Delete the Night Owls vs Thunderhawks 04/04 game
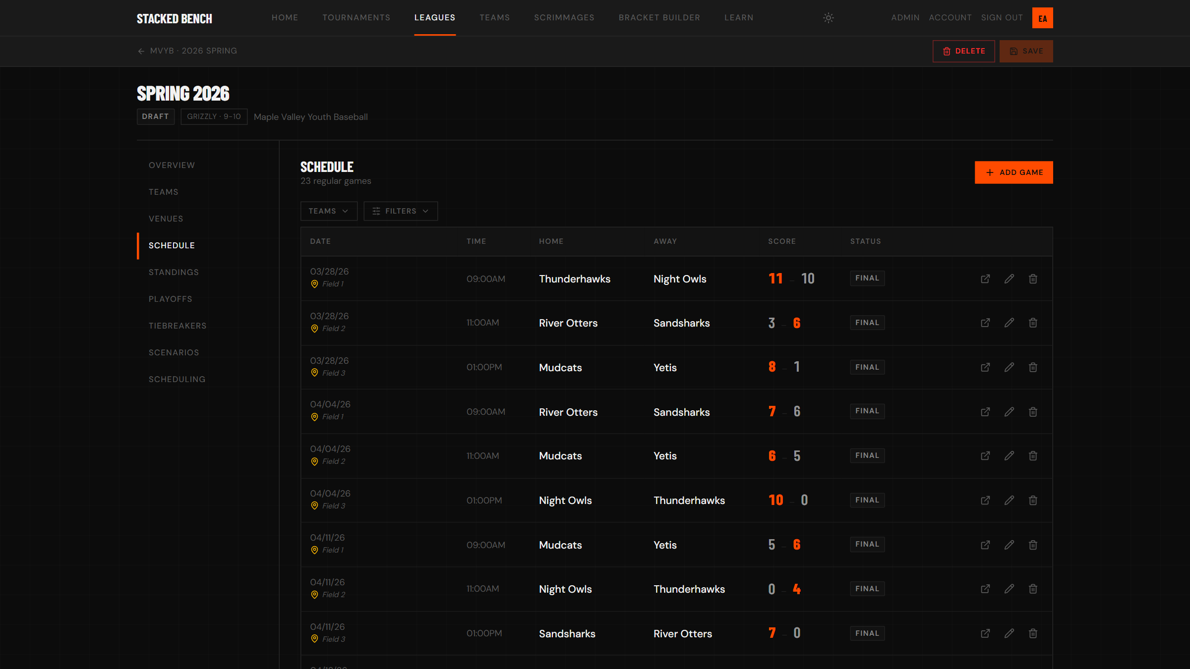Image resolution: width=1190 pixels, height=669 pixels. (1033, 500)
